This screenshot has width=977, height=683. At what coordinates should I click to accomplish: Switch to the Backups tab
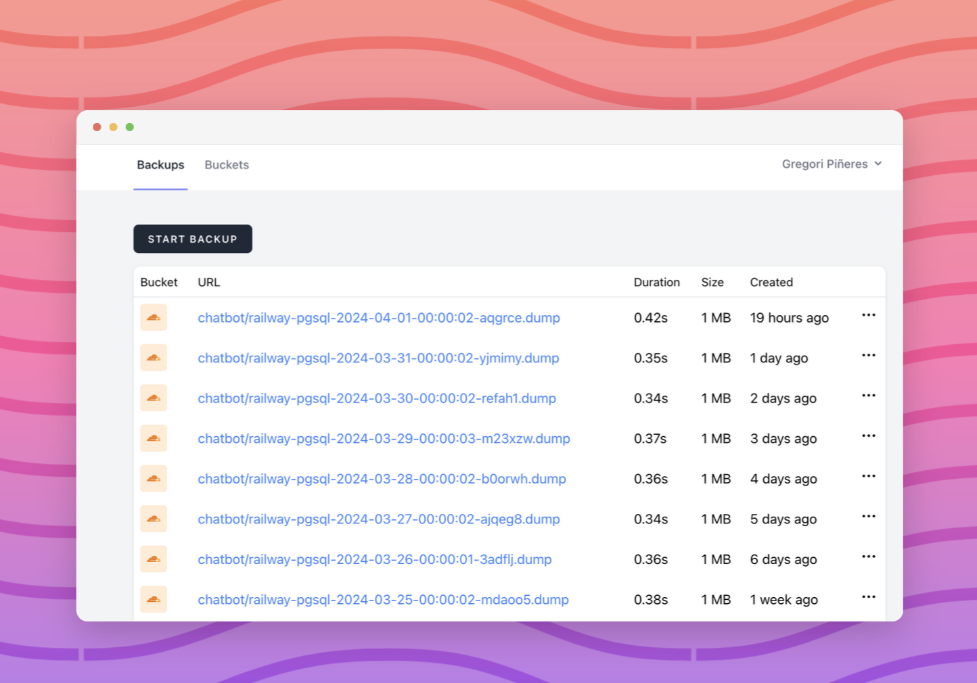click(160, 165)
